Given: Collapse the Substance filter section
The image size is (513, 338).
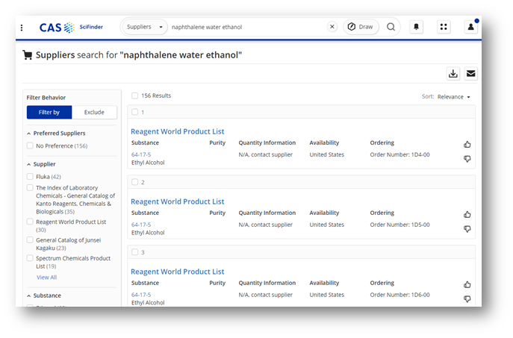Looking at the screenshot, I should 29,295.
